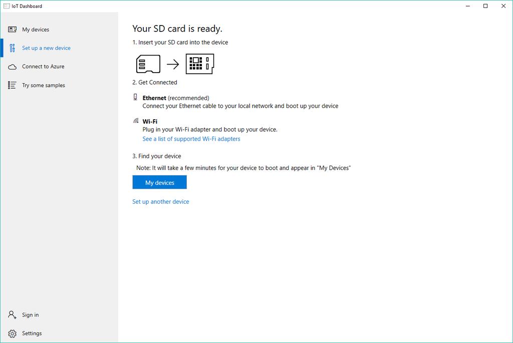Viewport: 513px width, 343px height.
Task: Click the Settings gear icon
Action: click(12, 333)
